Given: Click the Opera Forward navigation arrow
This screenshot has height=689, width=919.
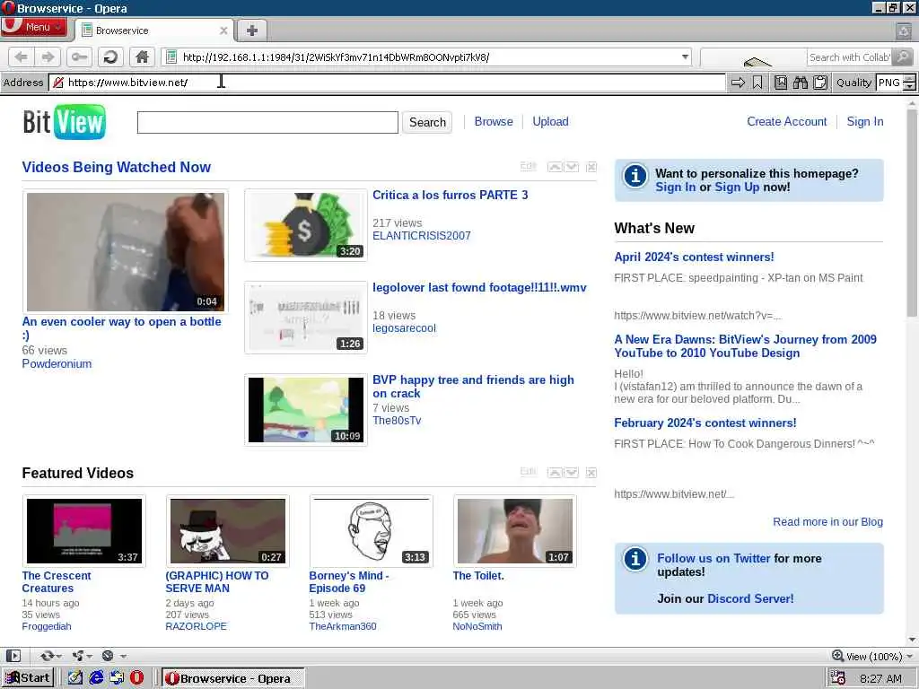Looking at the screenshot, I should coord(48,57).
